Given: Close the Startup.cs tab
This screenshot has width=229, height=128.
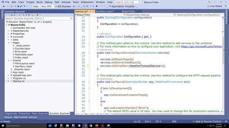Looking at the screenshot, I should pyautogui.click(x=93, y=11).
